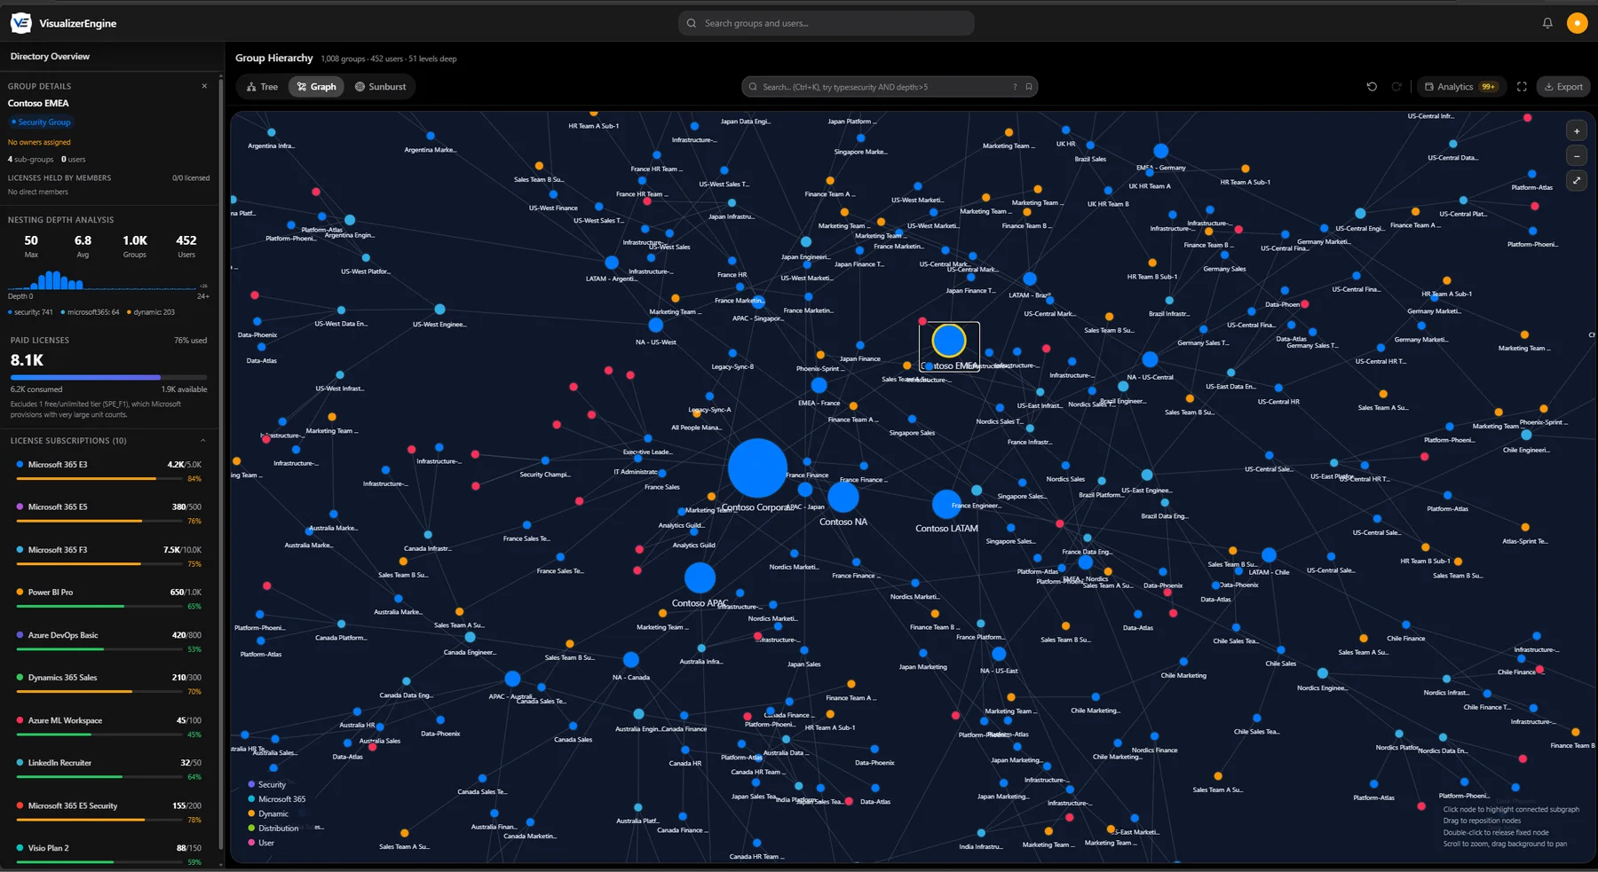Collapse the License Subscriptions section

202,441
